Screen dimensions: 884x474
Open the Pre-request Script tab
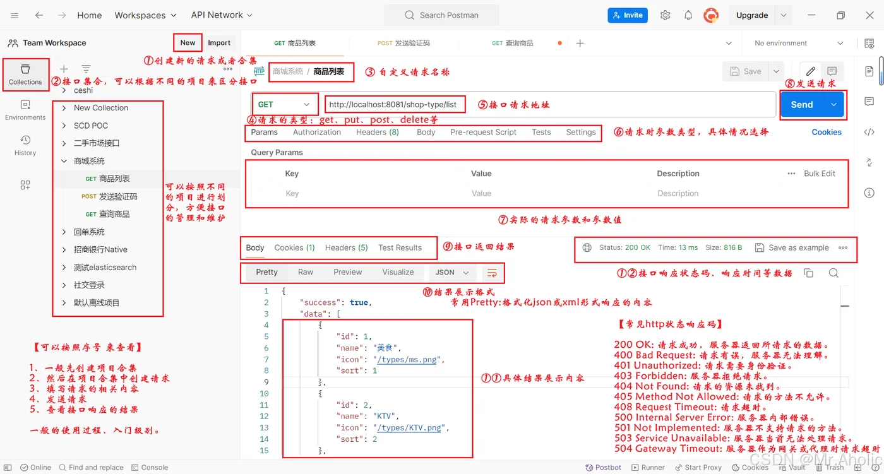483,133
